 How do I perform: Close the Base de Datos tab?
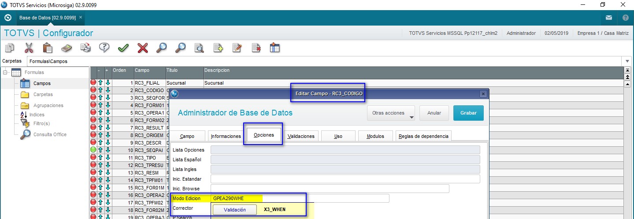(81, 17)
